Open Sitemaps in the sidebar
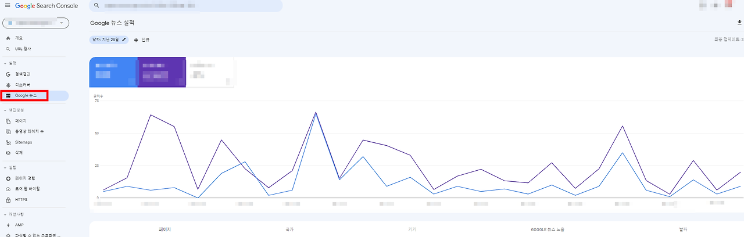744x237 pixels. (x=23, y=142)
